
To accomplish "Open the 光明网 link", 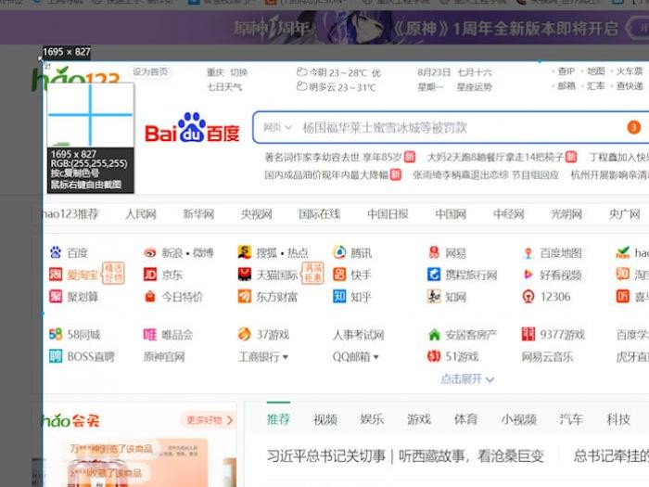I will (x=566, y=214).
